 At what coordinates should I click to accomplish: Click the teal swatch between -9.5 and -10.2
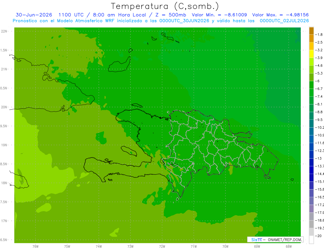pyautogui.click(x=311, y=124)
